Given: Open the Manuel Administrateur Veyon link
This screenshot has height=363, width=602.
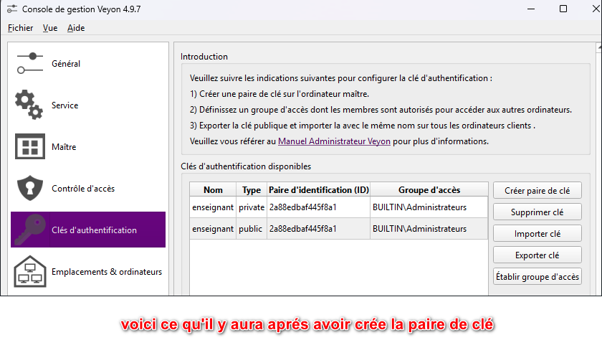Looking at the screenshot, I should [334, 141].
